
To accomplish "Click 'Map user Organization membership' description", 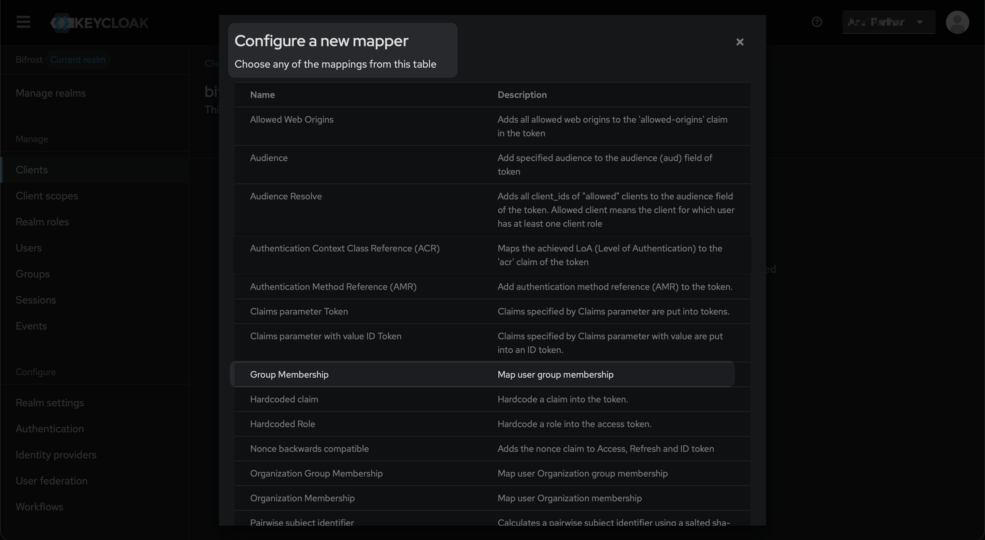I will pos(569,498).
